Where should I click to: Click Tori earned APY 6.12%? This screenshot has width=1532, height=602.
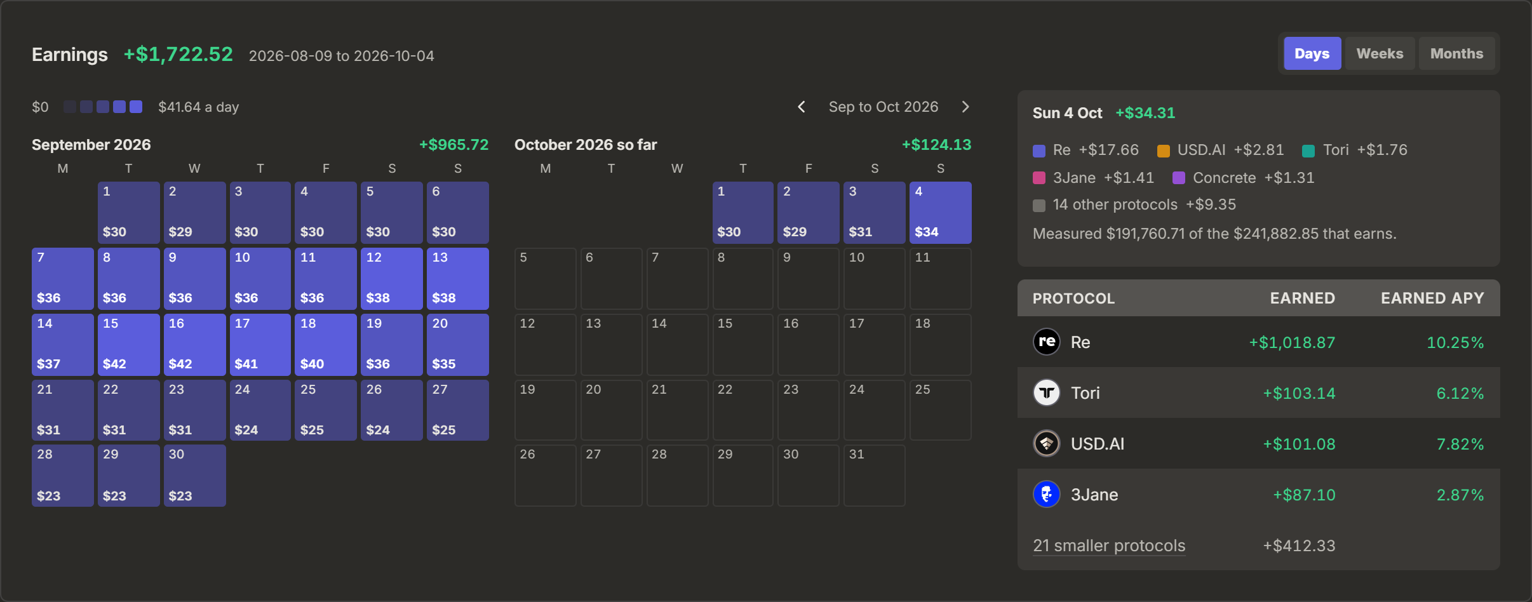click(x=1460, y=393)
